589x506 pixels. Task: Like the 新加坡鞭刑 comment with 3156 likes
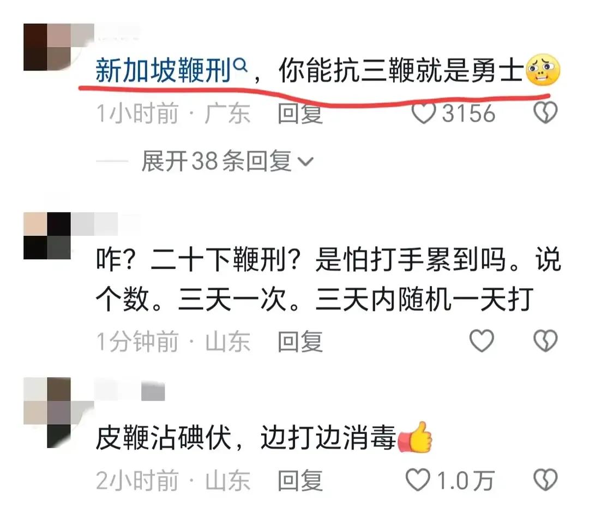424,113
